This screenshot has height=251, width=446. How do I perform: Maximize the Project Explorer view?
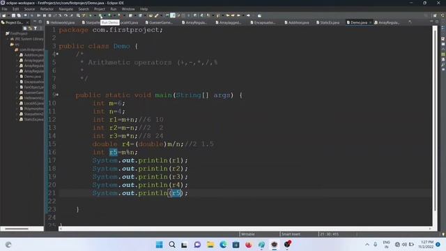coord(40,22)
